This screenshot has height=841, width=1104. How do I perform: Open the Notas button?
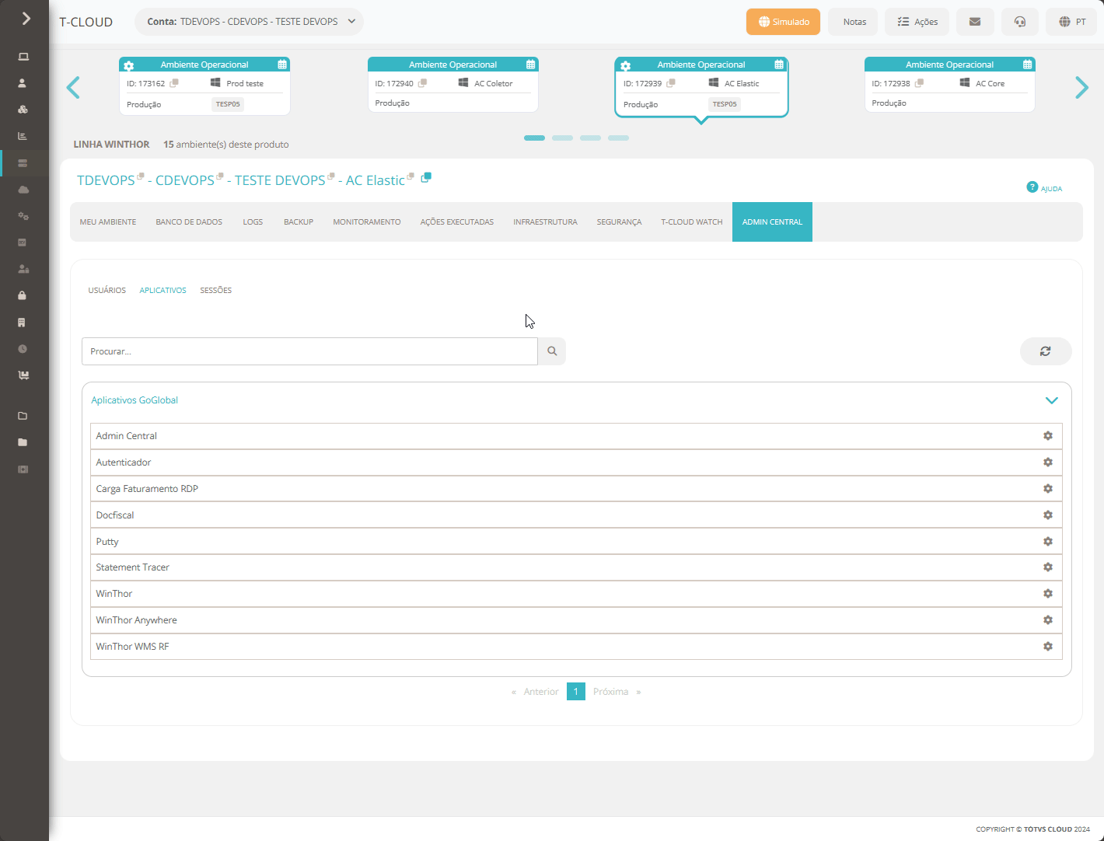pyautogui.click(x=853, y=22)
